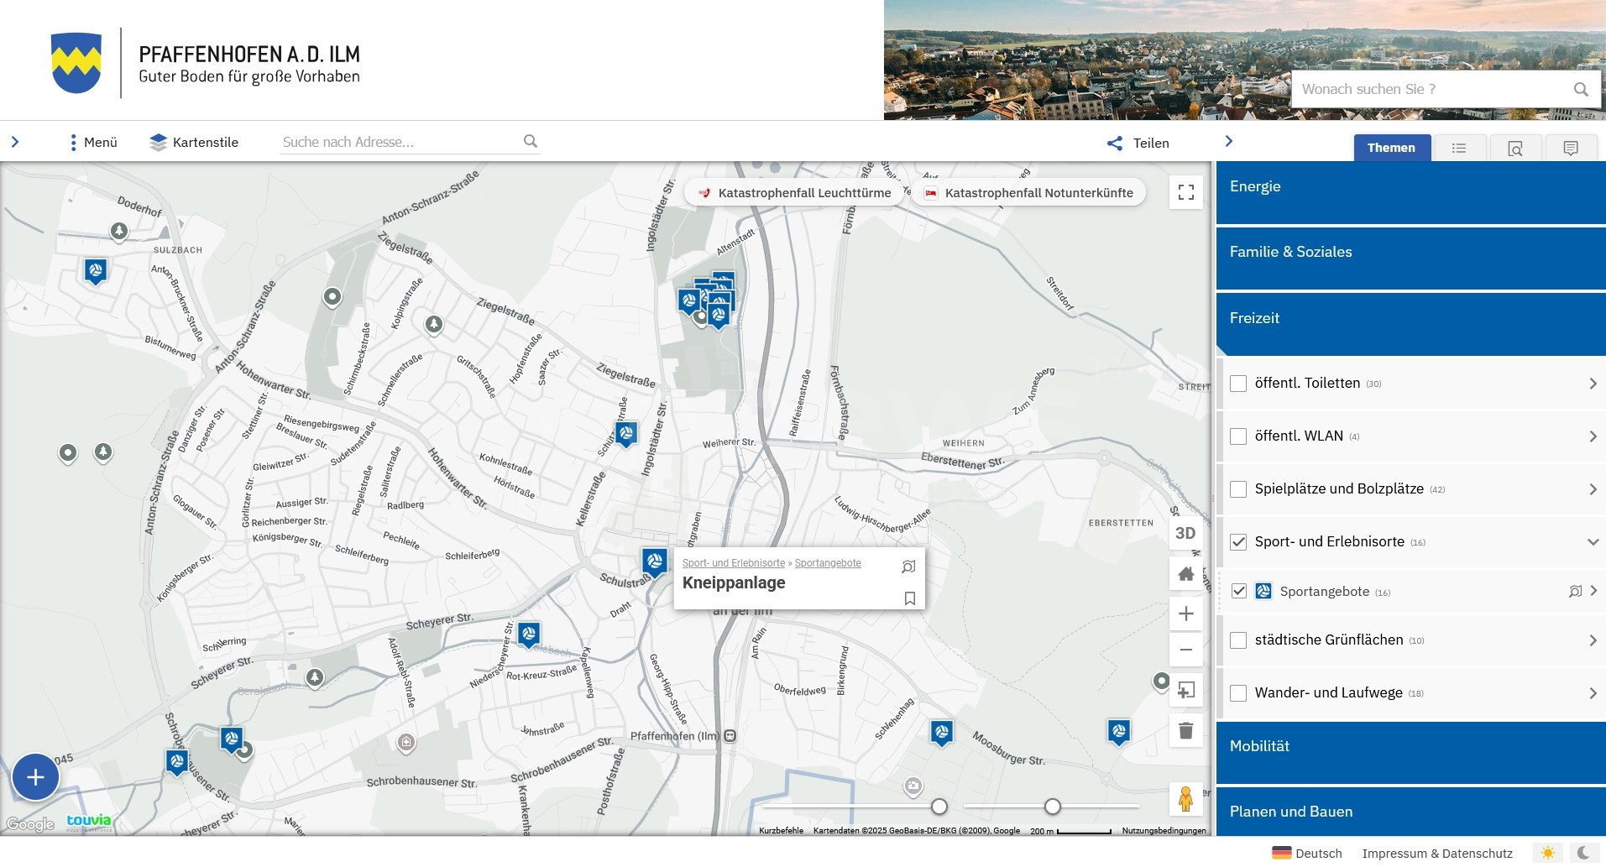Click the fullscreen map icon
The height and width of the screenshot is (867, 1606).
(x=1185, y=193)
